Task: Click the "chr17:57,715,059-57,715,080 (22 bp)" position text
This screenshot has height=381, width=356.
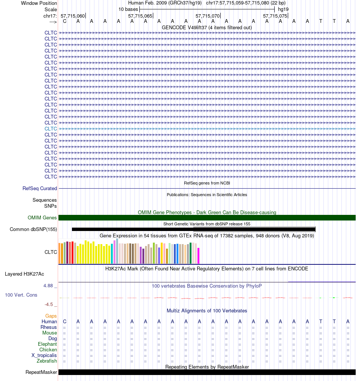Action: tap(246, 3)
